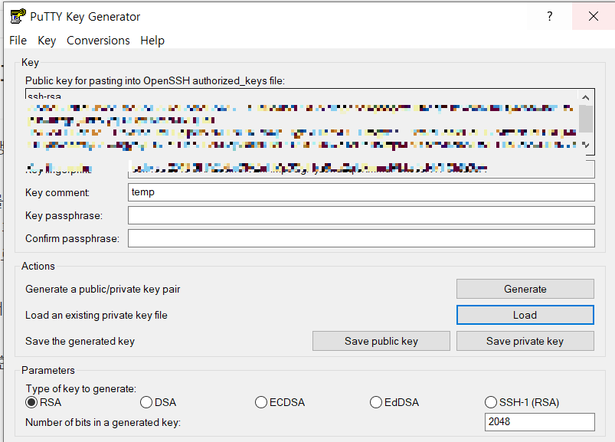This screenshot has height=442, width=615.
Task: Focus the Confirm passphrase field
Action: pyautogui.click(x=361, y=238)
